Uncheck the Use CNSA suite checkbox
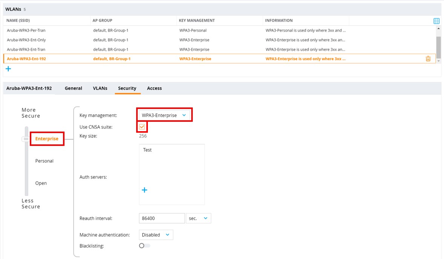This screenshot has height=259, width=444. click(142, 127)
